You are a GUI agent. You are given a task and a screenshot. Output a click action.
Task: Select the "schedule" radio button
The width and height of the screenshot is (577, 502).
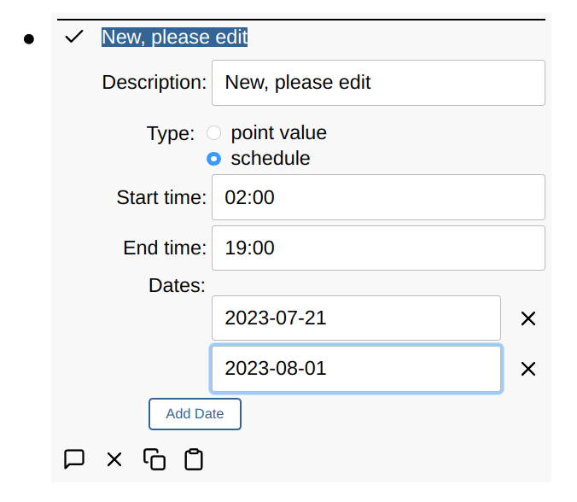(x=214, y=159)
